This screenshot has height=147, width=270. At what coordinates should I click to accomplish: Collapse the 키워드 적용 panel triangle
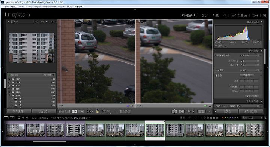click(x=262, y=101)
